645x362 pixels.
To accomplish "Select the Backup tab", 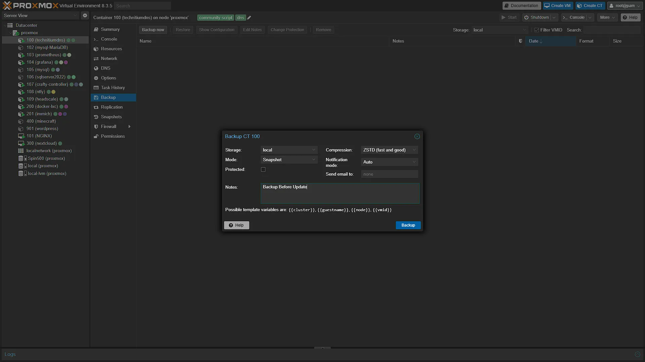I will tap(113, 98).
